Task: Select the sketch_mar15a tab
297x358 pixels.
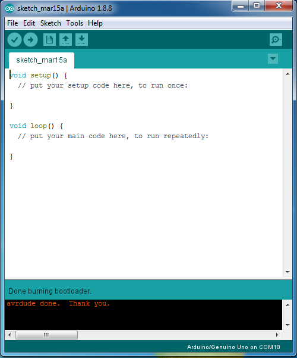Action: pos(42,60)
